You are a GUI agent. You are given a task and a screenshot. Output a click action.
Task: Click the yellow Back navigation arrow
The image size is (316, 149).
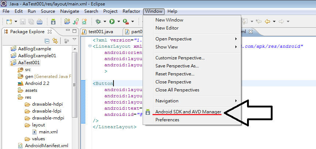[267, 21]
